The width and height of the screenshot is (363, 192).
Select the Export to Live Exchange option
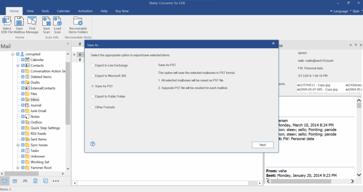pos(93,65)
